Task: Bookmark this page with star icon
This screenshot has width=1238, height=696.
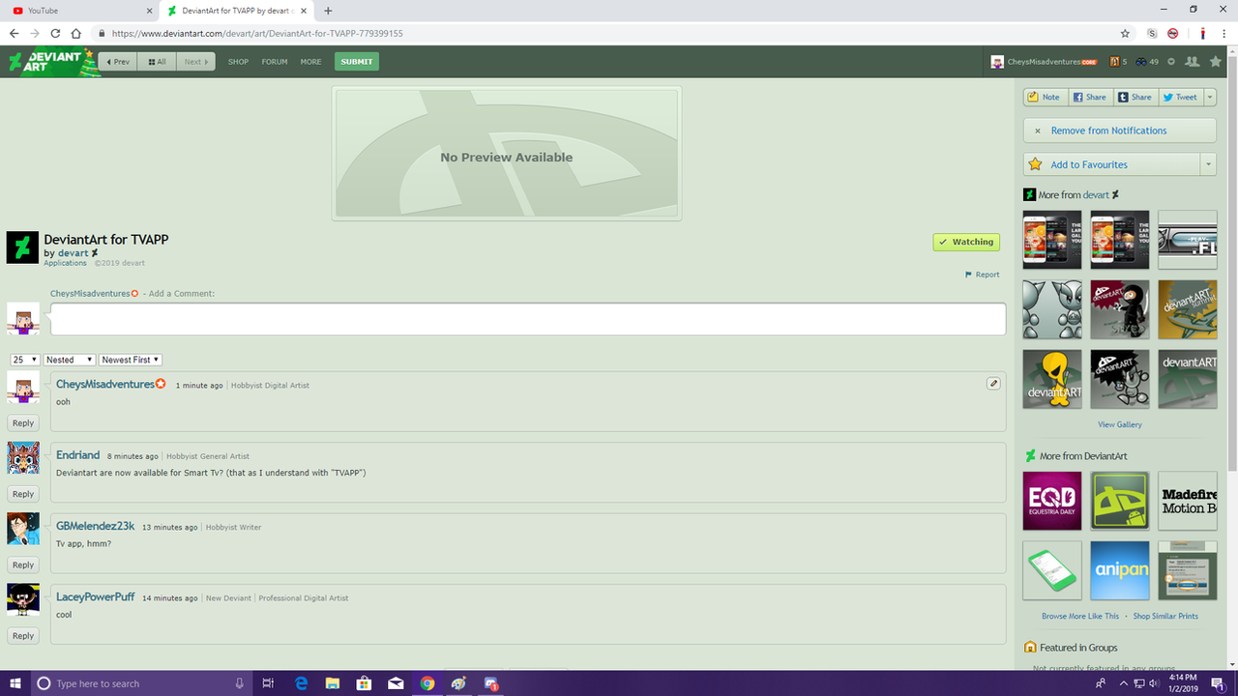Action: click(1125, 33)
